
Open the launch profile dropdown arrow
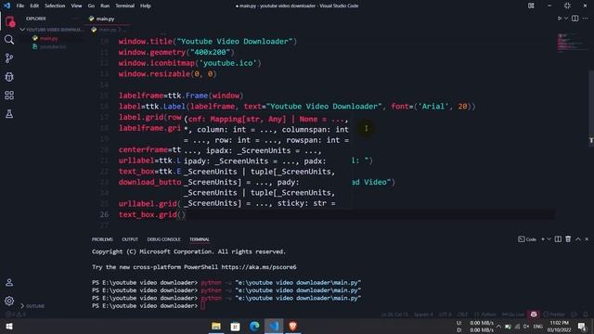pyautogui.click(x=549, y=239)
